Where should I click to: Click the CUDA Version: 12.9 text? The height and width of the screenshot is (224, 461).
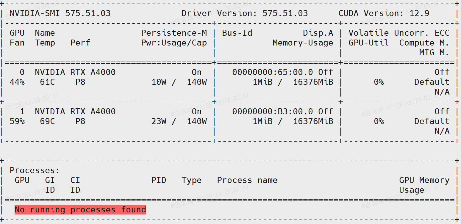click(384, 13)
